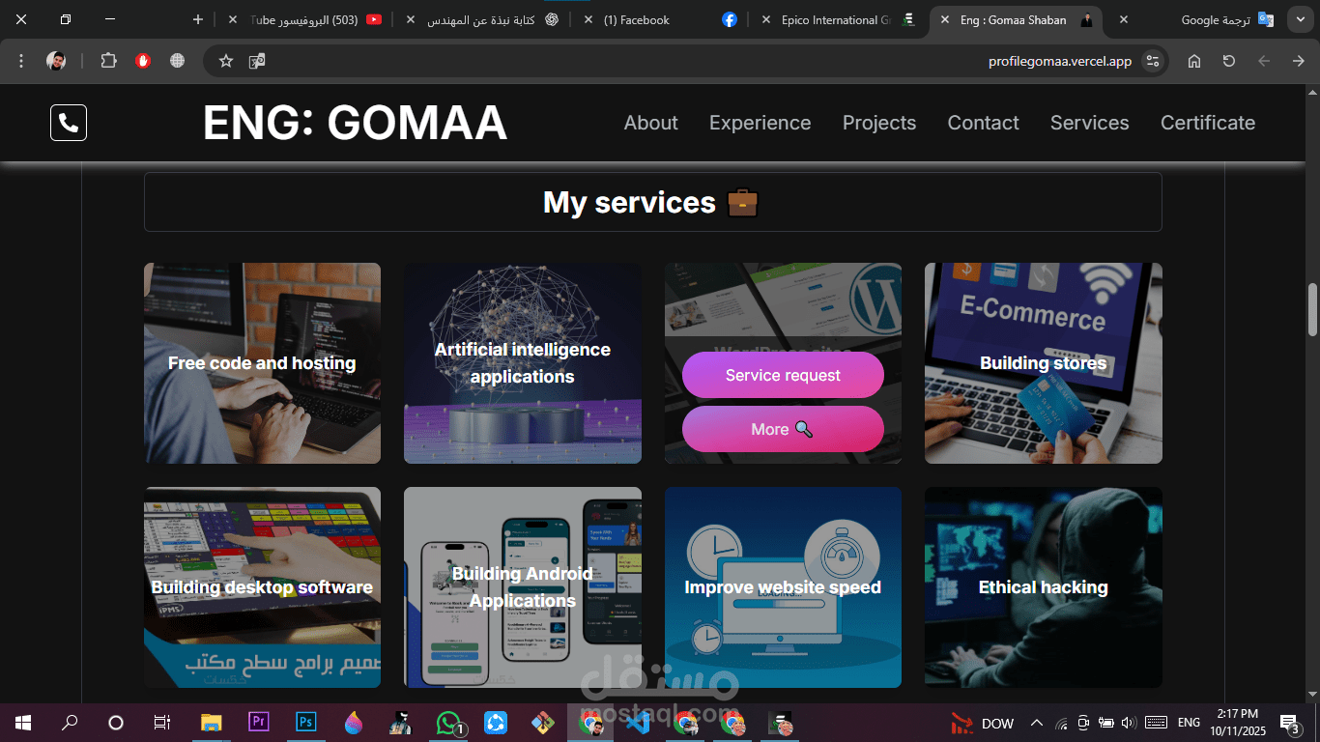This screenshot has width=1320, height=742.
Task: Go to the Experience section
Action: click(x=760, y=123)
